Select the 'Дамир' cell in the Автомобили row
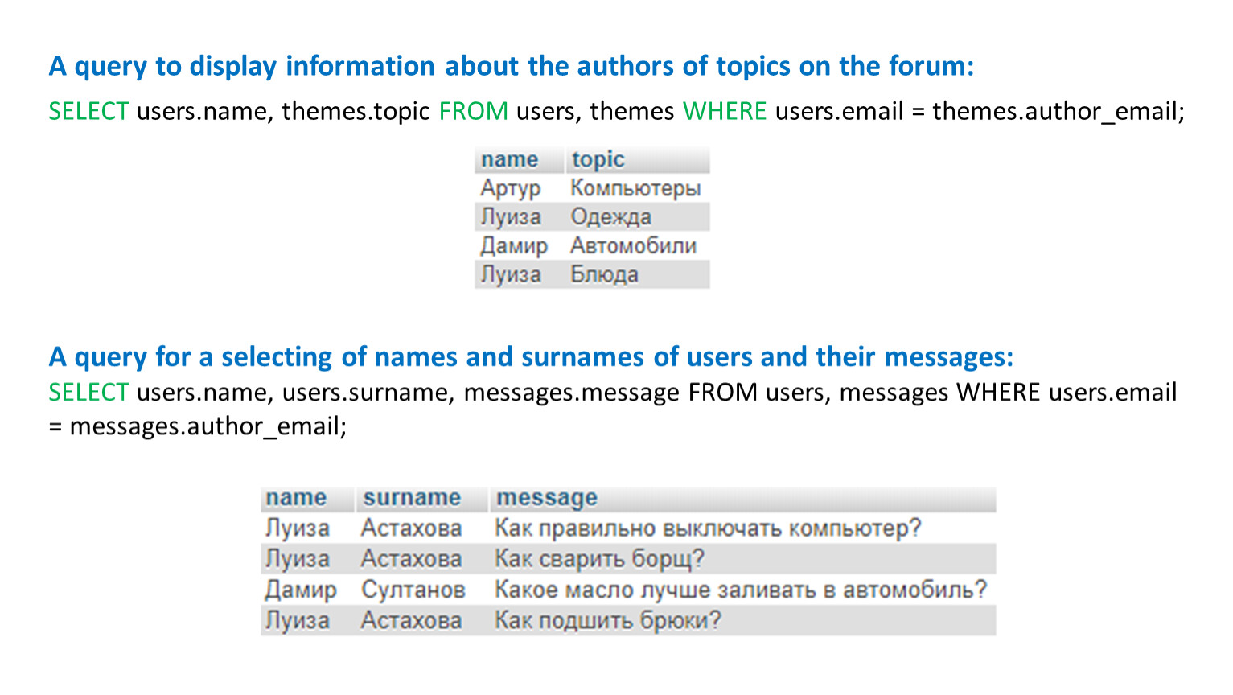The width and height of the screenshot is (1233, 695). [514, 246]
